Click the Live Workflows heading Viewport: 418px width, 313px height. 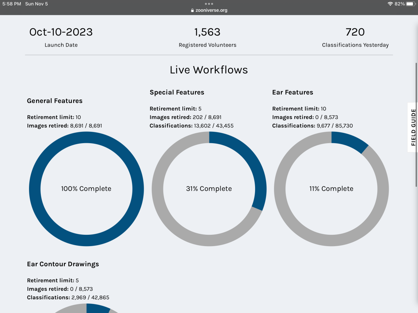pos(209,70)
